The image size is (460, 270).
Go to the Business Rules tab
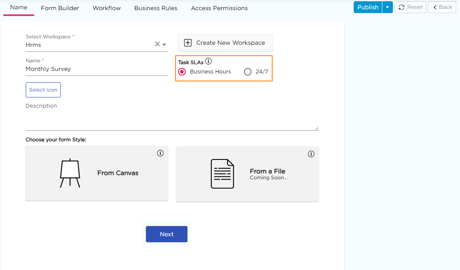coord(156,8)
